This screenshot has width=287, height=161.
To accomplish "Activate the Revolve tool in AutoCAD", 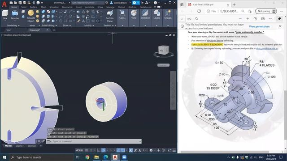I will [15, 15].
